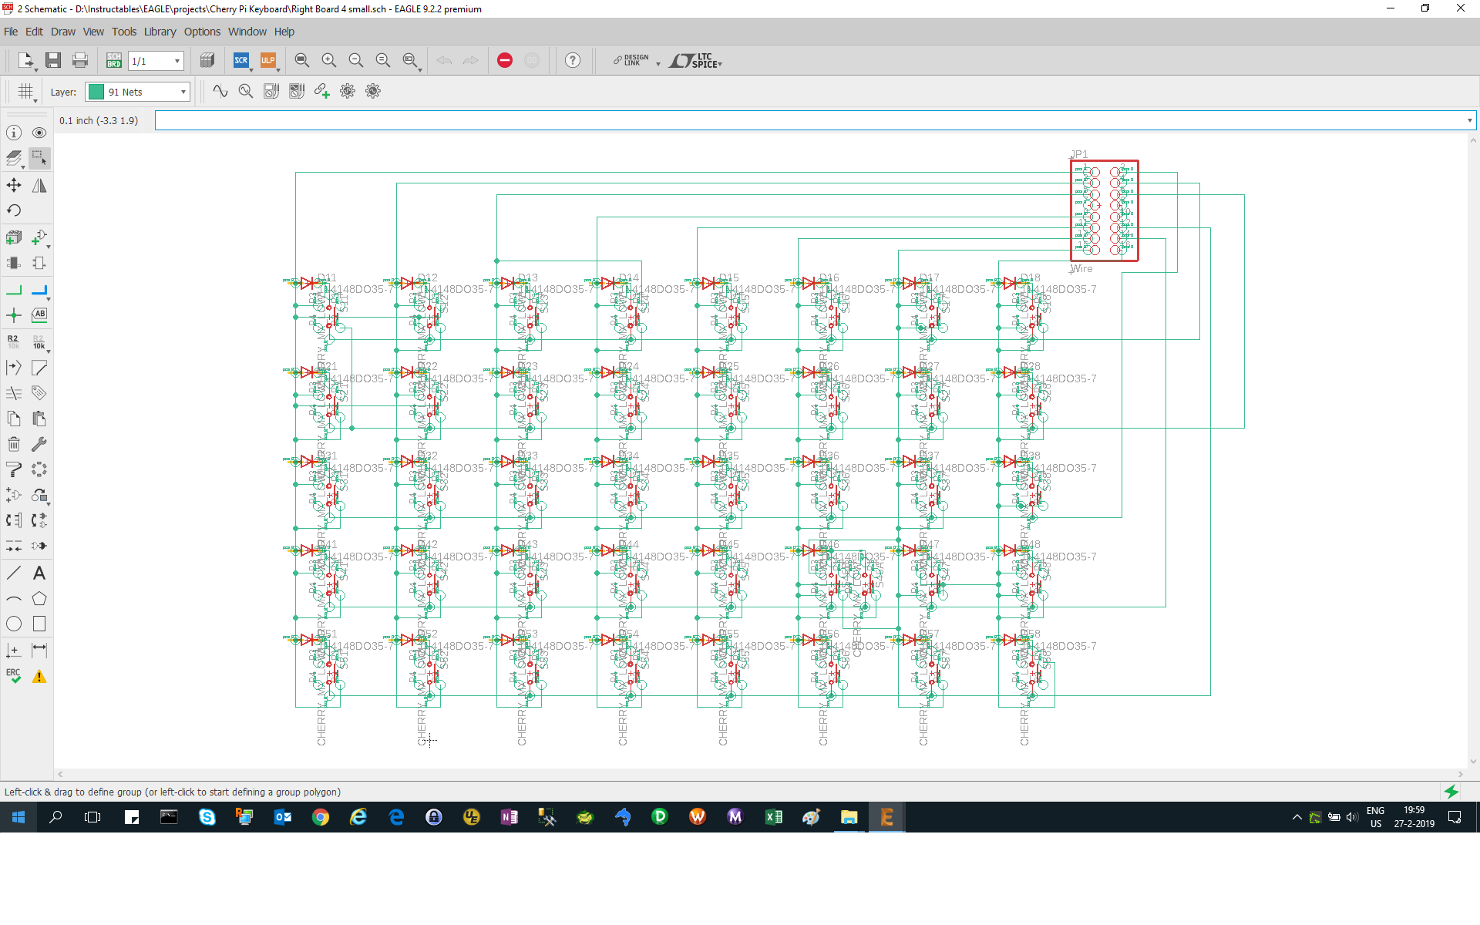Select the Net drawing tool
This screenshot has height=925, width=1480.
(x=13, y=288)
